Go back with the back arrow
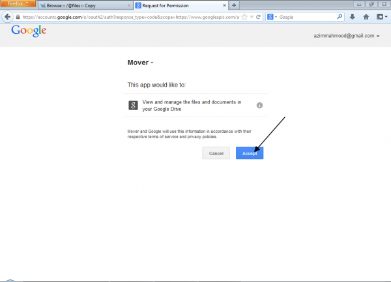The image size is (391, 282). pyautogui.click(x=7, y=17)
